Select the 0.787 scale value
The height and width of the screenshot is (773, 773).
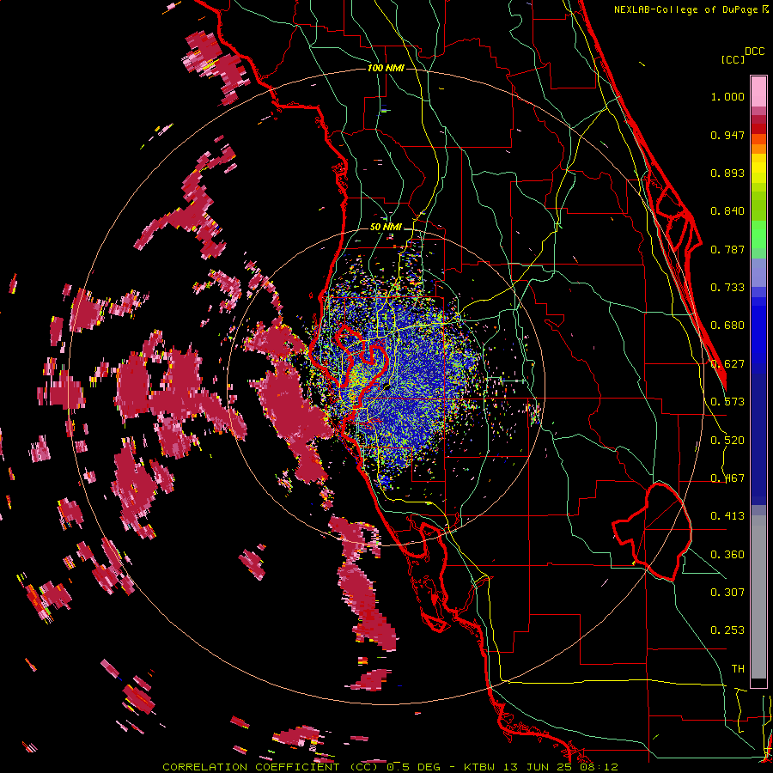727,250
